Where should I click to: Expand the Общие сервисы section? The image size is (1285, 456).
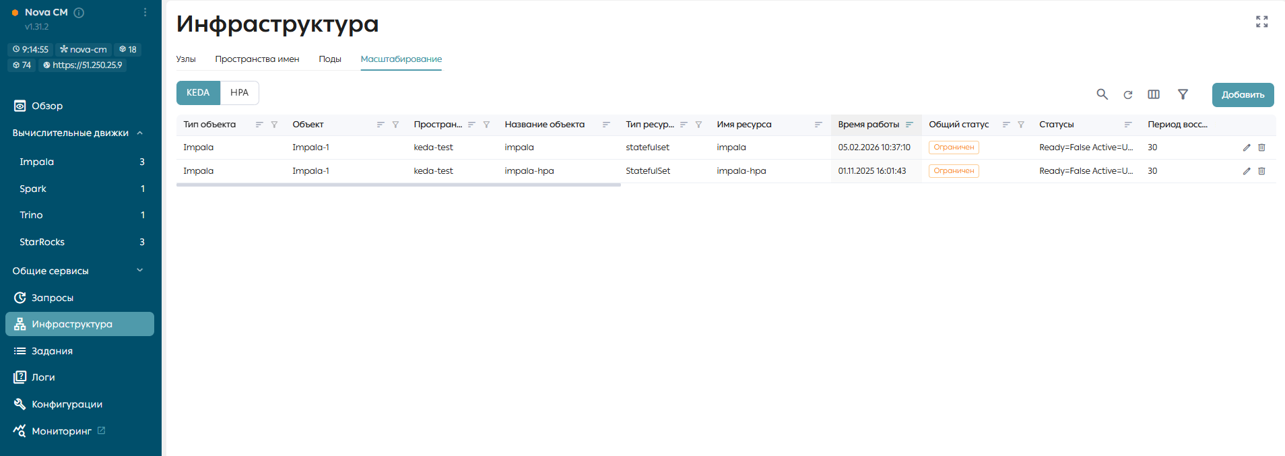coord(140,271)
